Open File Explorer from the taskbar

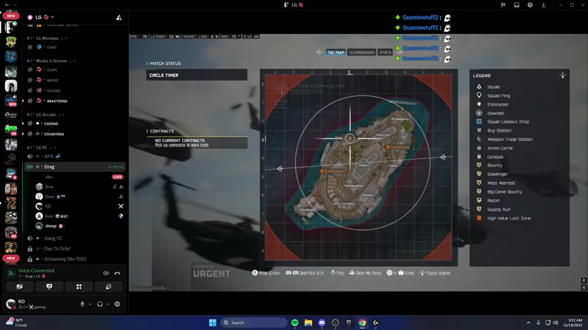click(308, 323)
